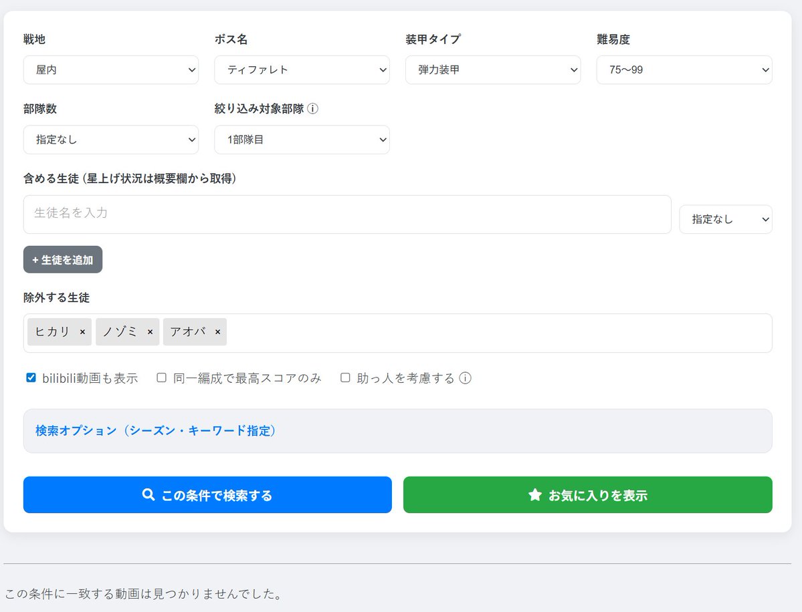
Task: Open the 装甲タイプ dropdown
Action: 493,69
